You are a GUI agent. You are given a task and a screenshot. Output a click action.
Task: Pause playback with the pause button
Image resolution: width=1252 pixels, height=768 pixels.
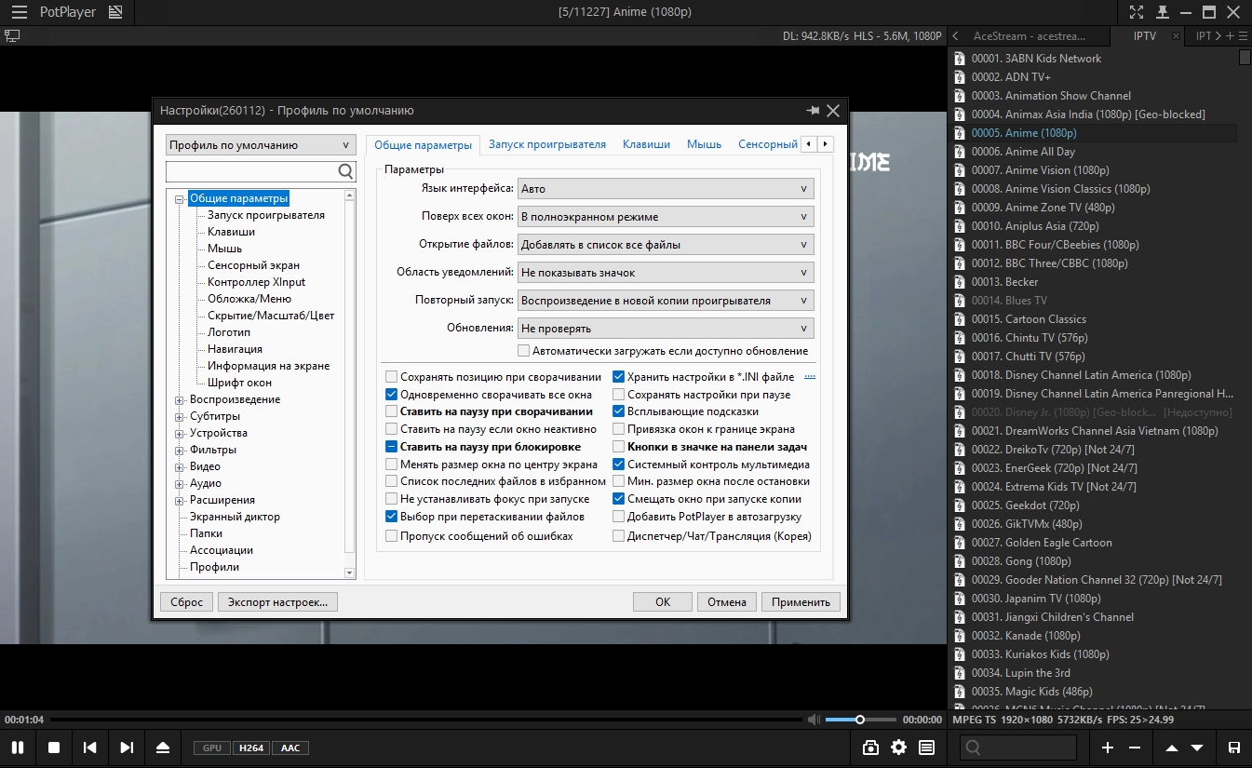[x=17, y=748]
